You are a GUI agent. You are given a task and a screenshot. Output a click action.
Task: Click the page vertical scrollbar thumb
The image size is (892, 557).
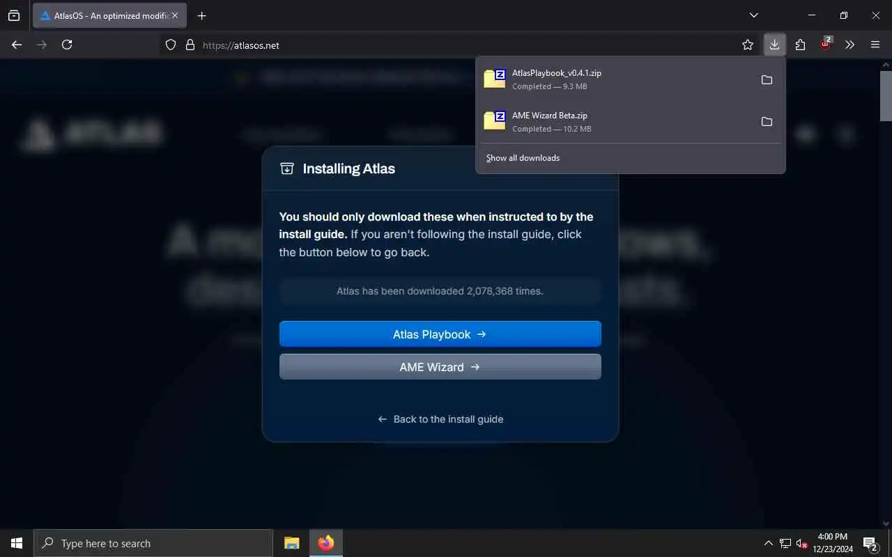coord(886,95)
